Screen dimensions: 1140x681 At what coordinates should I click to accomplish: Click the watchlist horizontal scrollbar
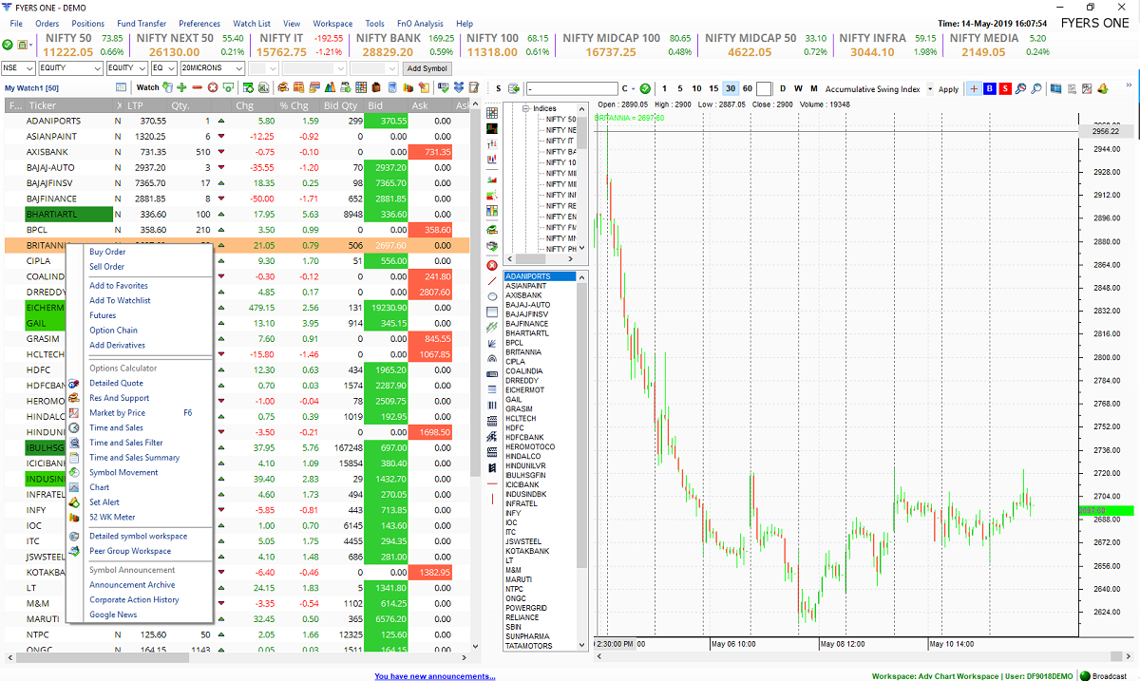(x=238, y=656)
